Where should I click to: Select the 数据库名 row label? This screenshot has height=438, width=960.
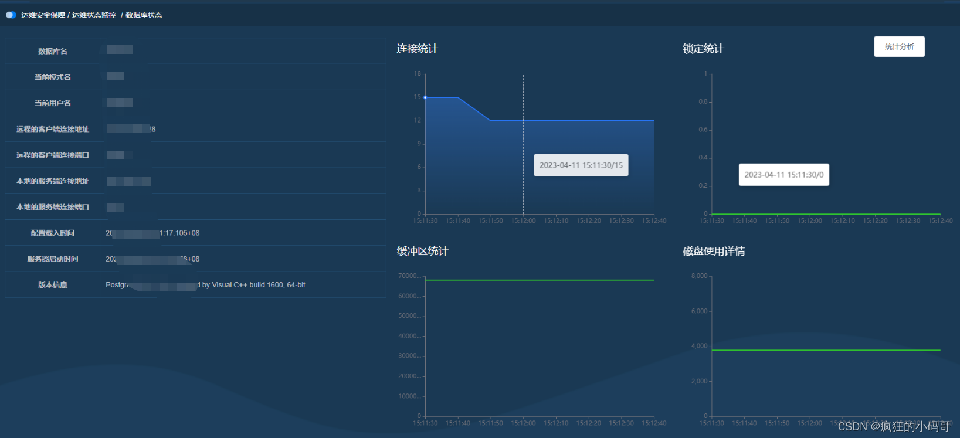click(x=53, y=52)
